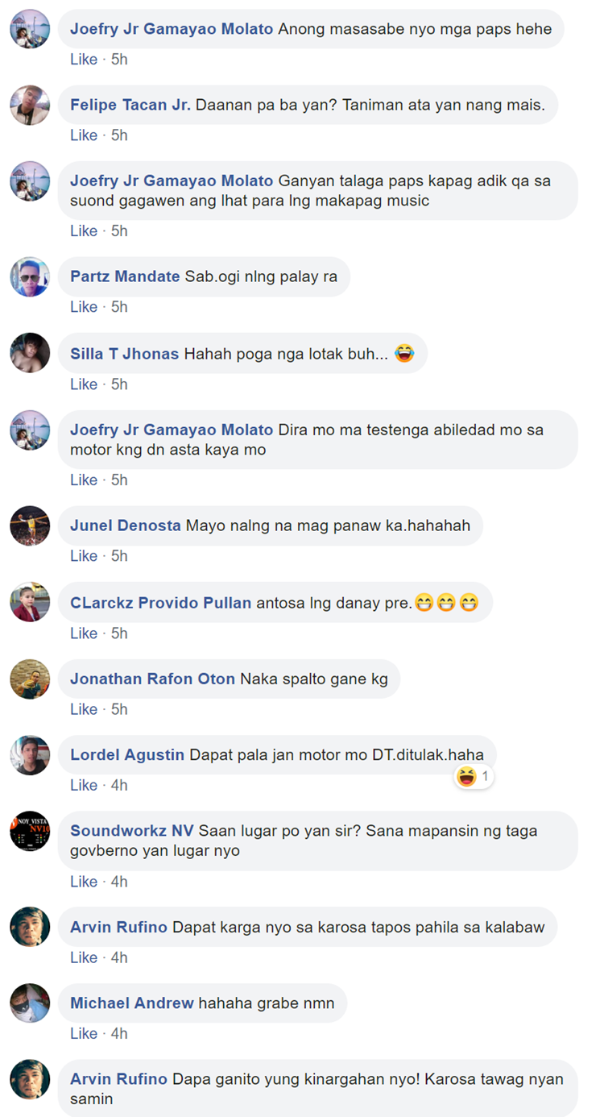The image size is (604, 1117).
Task: Click the name Joefry Jr Gamayao Molato in the first comment
Action: 172,29
